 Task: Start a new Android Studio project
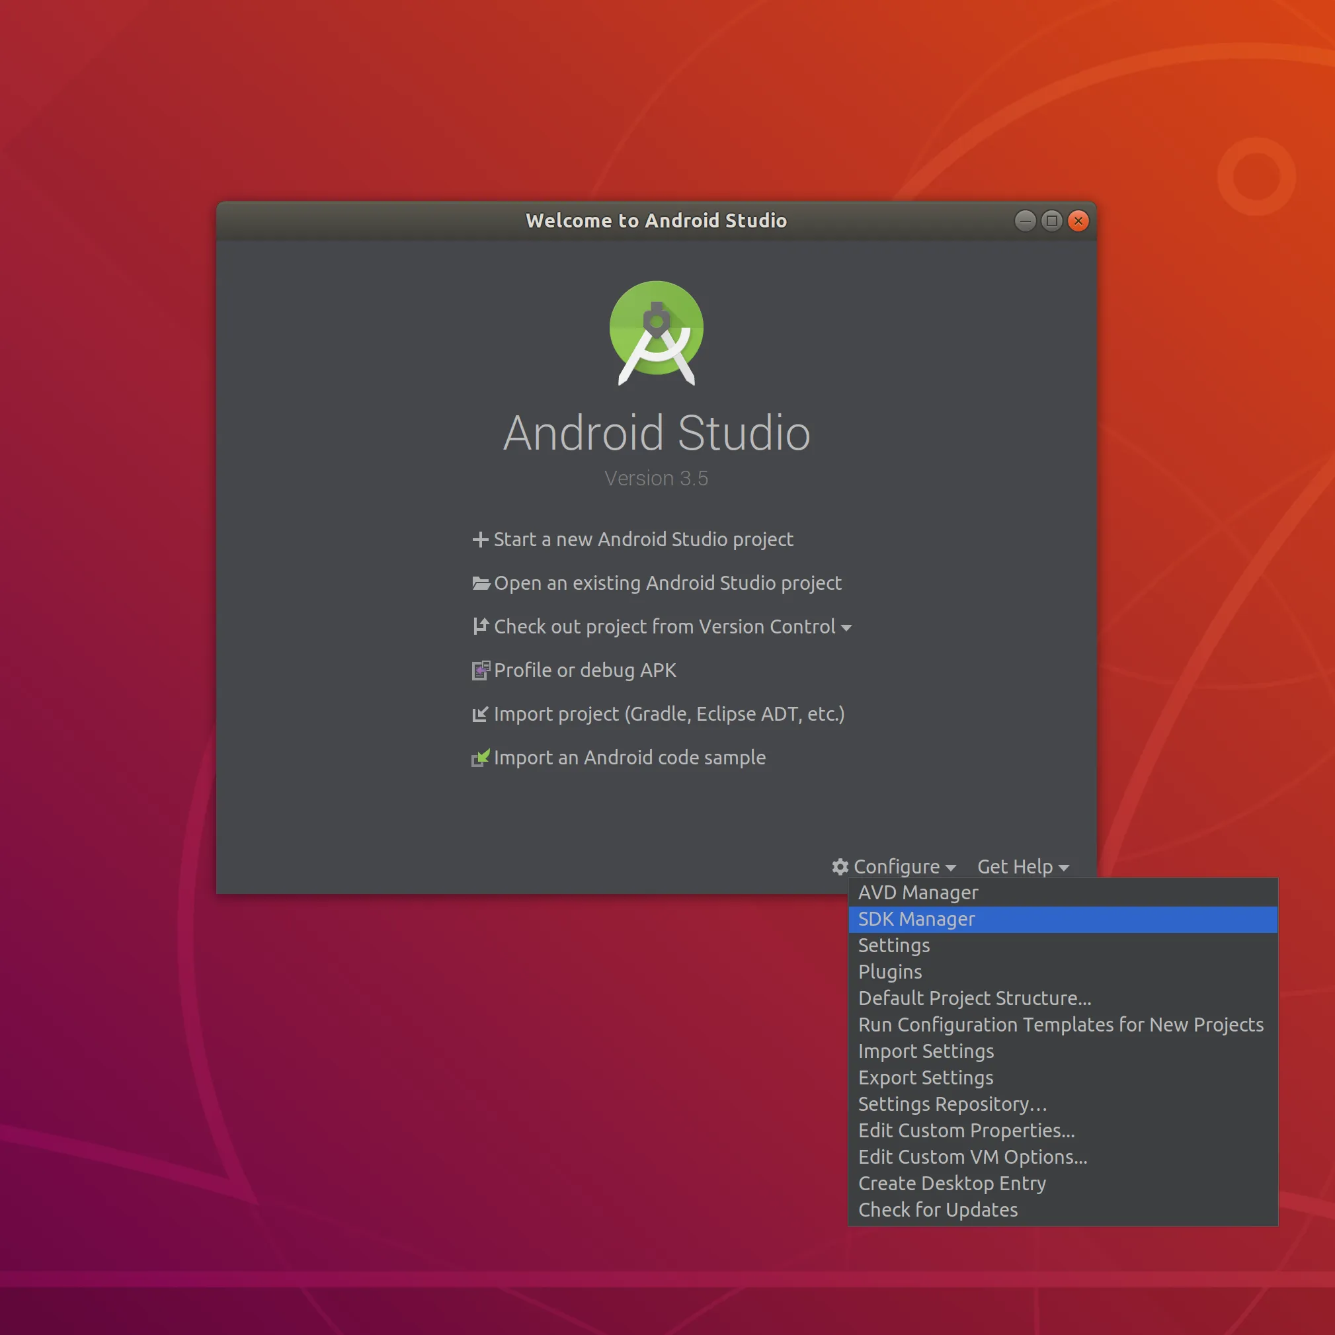(643, 540)
